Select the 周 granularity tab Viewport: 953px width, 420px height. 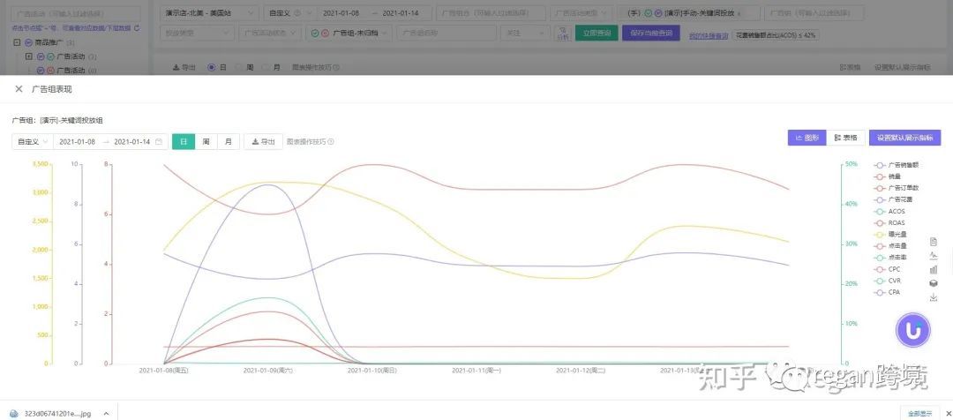coord(206,142)
